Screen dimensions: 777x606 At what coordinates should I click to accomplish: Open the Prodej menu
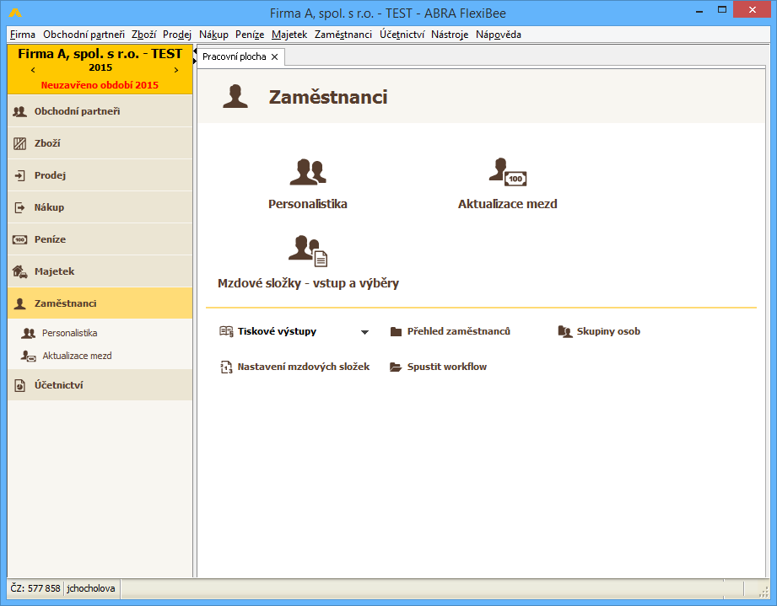[177, 35]
